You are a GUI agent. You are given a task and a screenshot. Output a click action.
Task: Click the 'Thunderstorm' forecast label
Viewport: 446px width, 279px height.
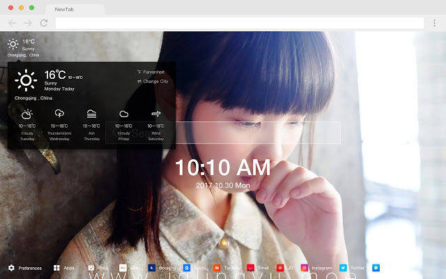(59, 133)
